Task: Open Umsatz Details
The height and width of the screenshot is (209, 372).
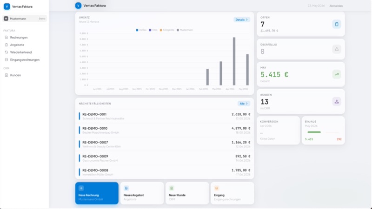Action: pyautogui.click(x=241, y=20)
